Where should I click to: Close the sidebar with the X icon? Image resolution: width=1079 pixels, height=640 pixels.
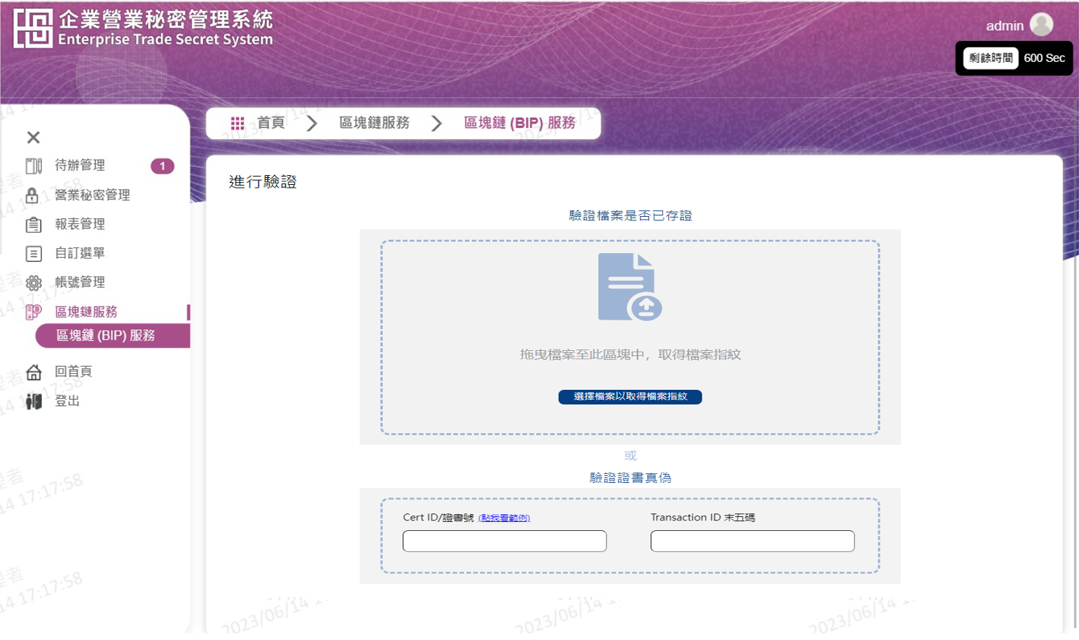click(33, 138)
